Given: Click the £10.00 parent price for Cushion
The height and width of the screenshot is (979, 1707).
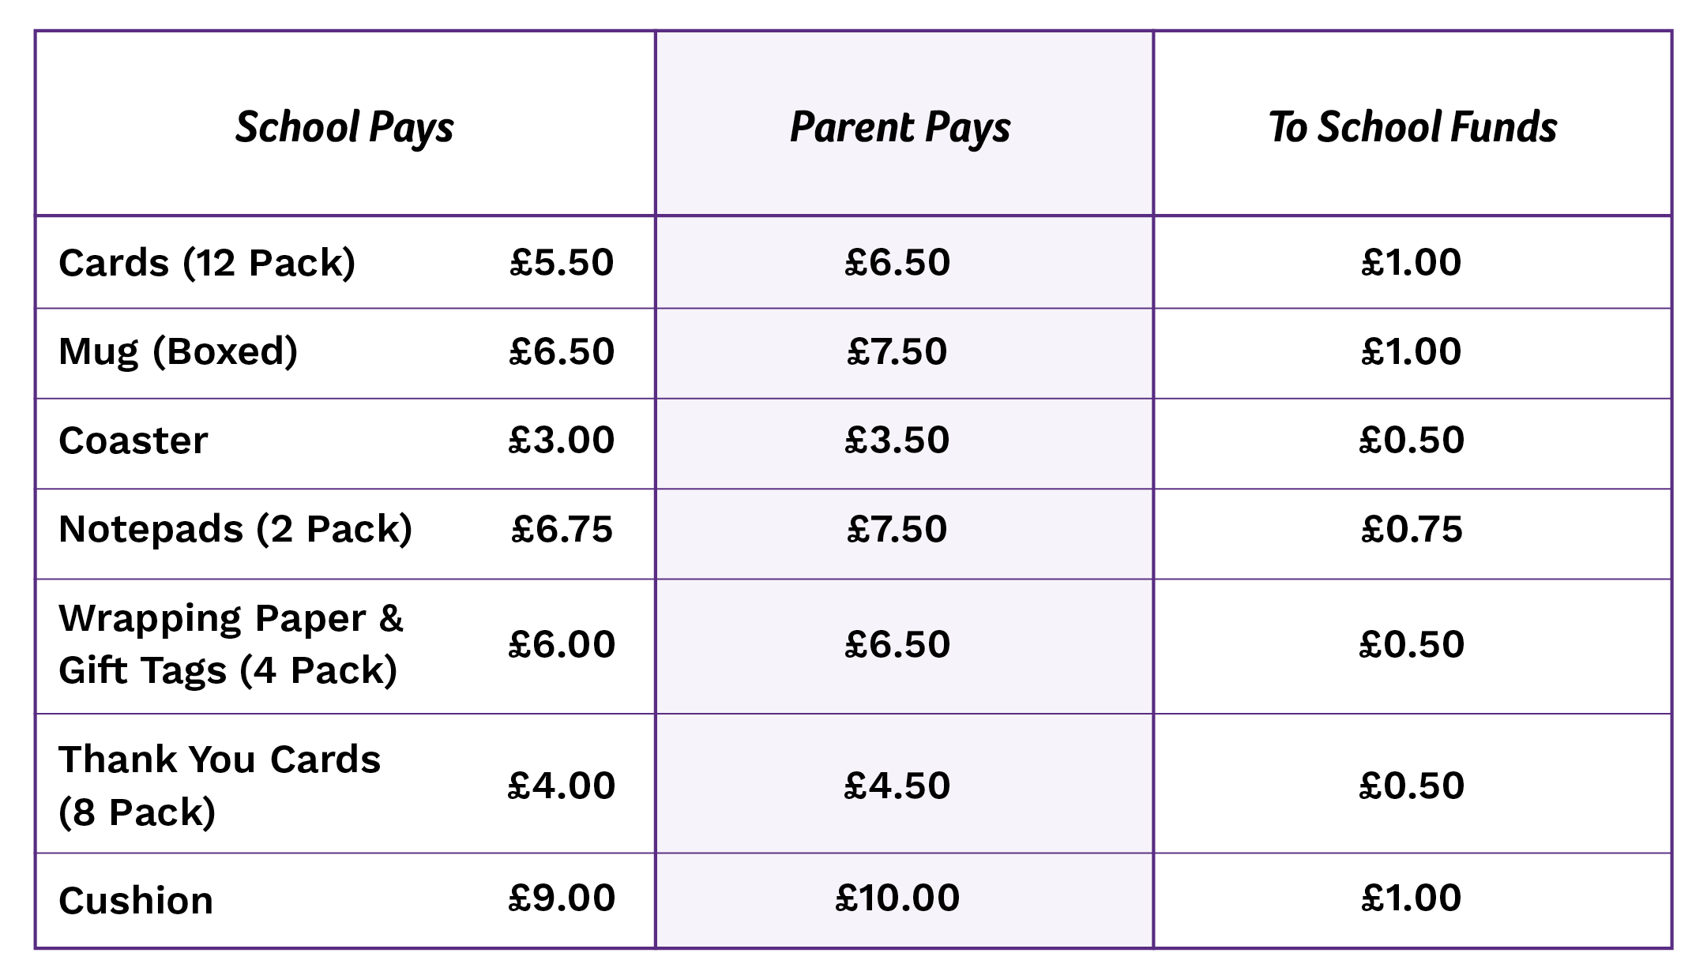Looking at the screenshot, I should (897, 898).
